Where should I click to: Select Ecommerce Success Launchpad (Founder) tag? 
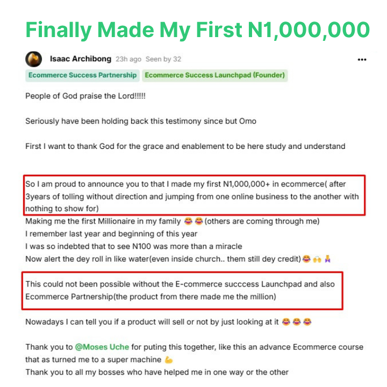pyautogui.click(x=214, y=75)
